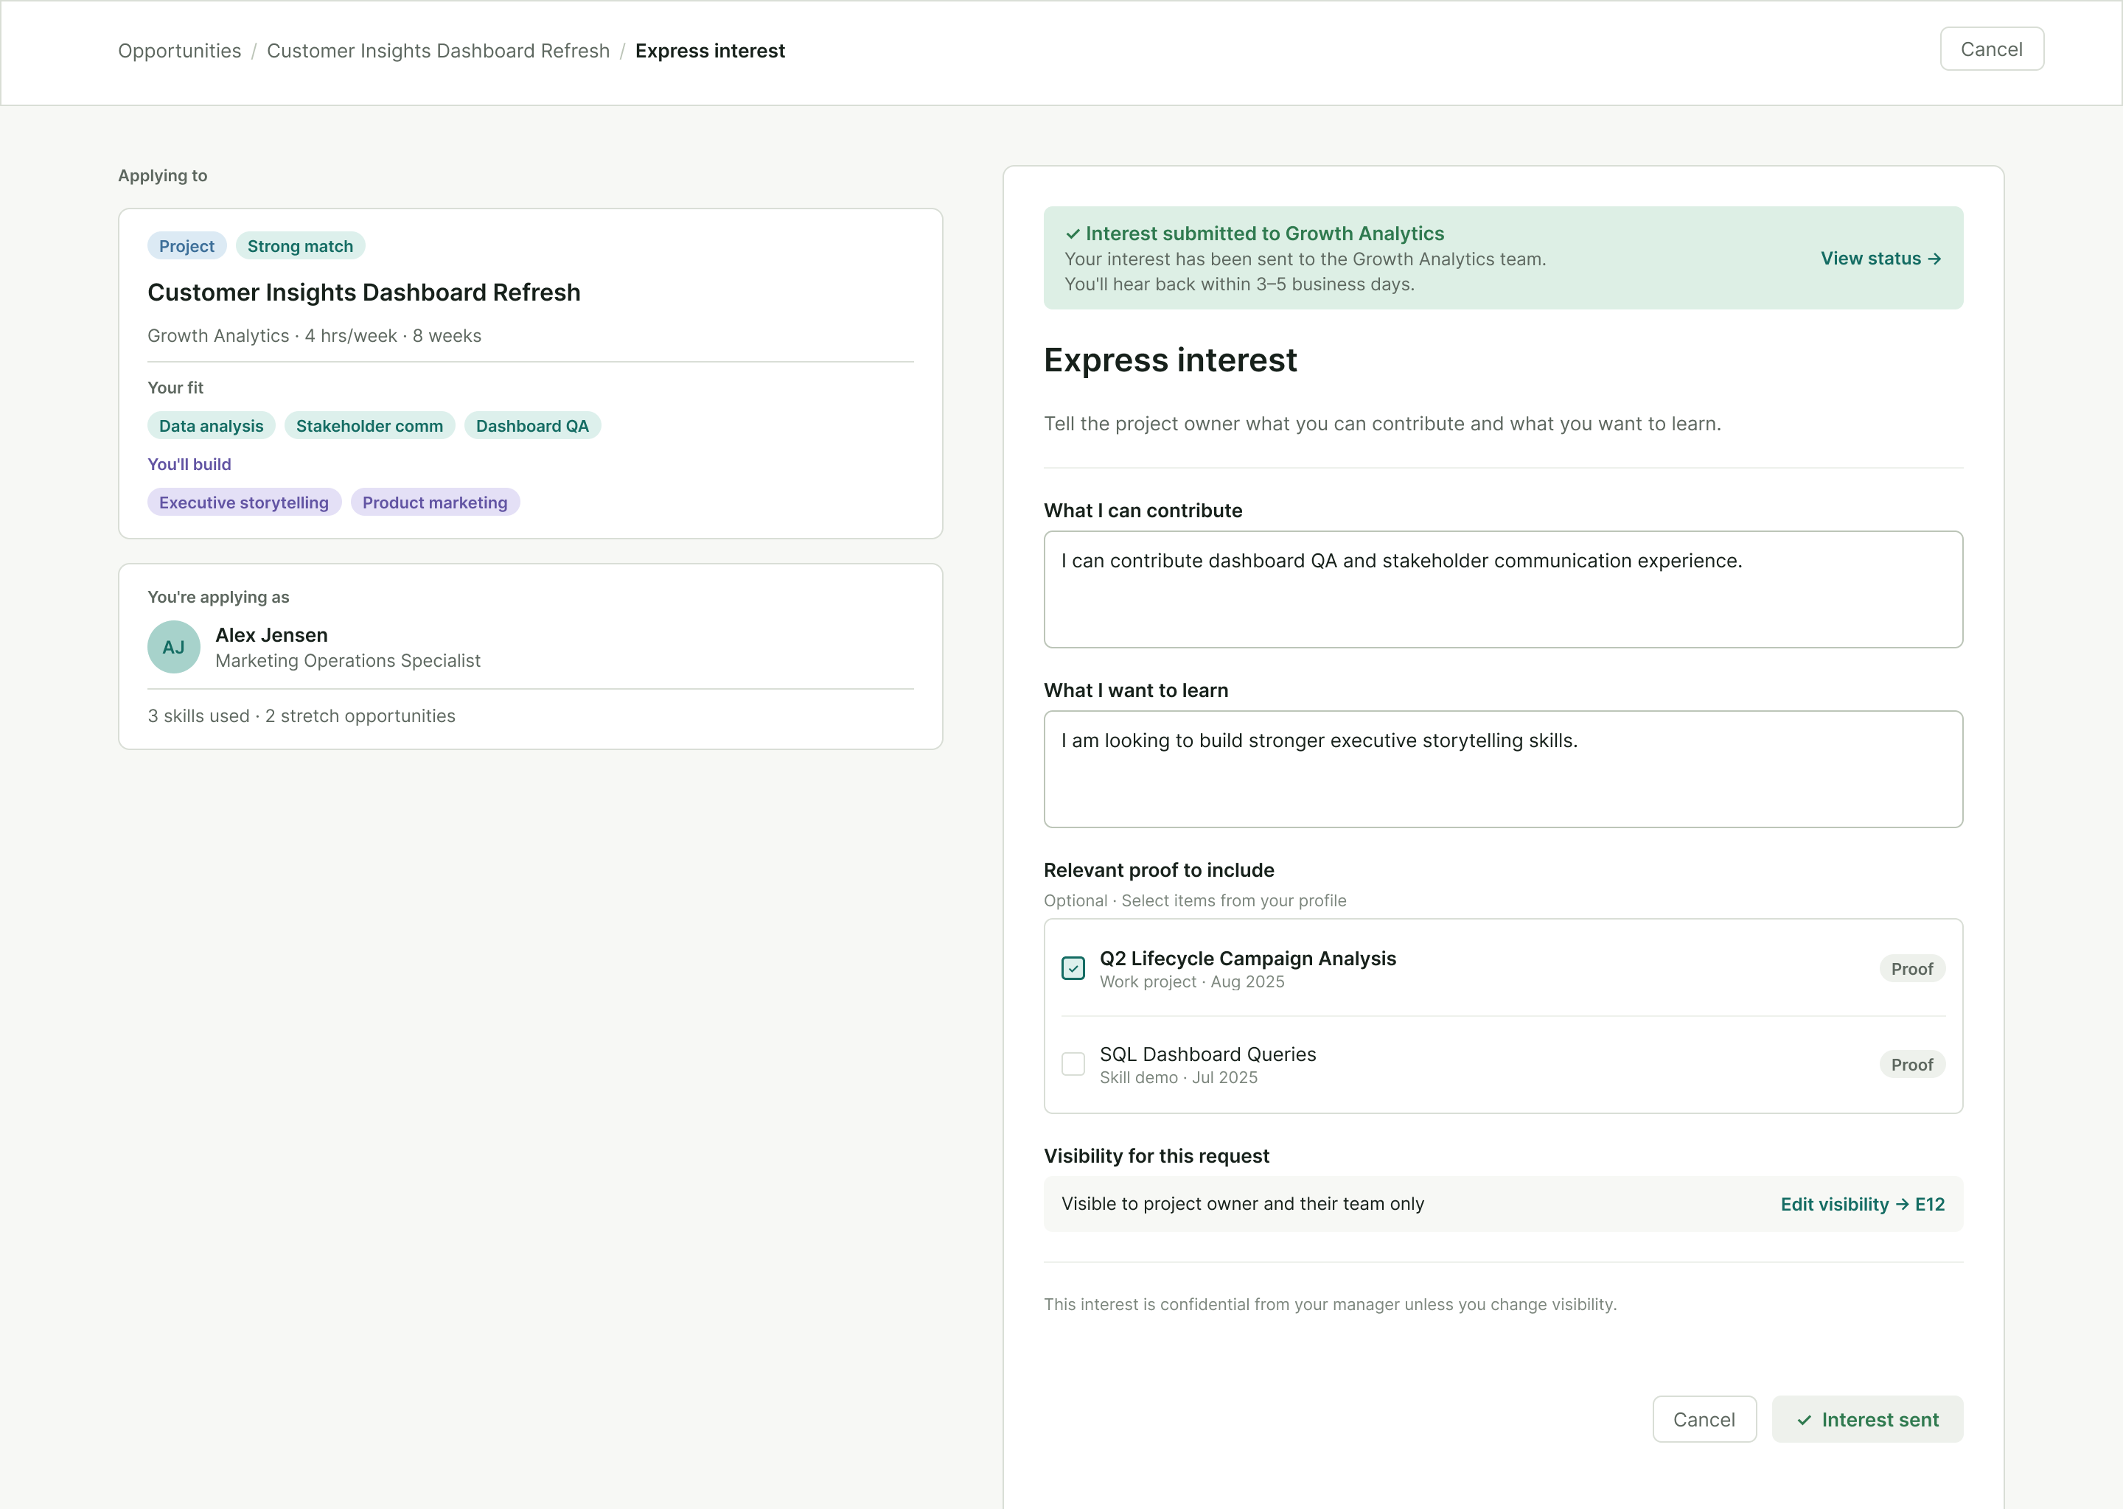Select the Project tag
This screenshot has width=2123, height=1509.
pyautogui.click(x=186, y=246)
